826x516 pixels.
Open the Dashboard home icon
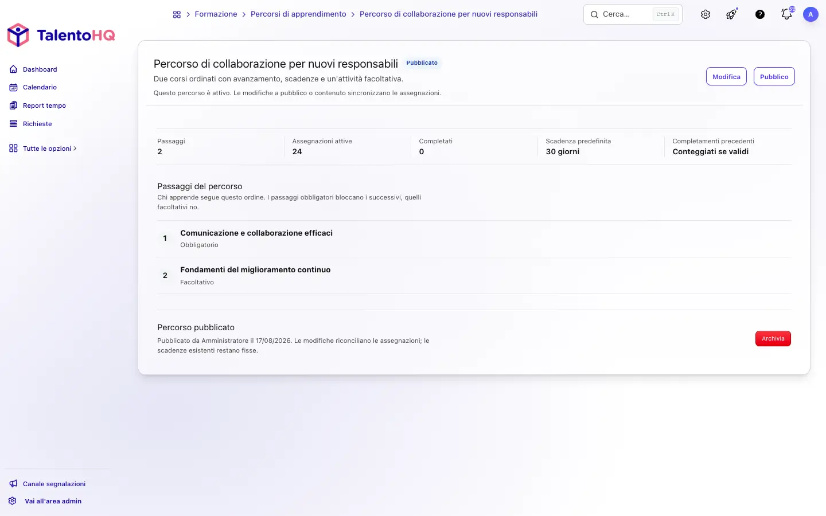tap(13, 69)
